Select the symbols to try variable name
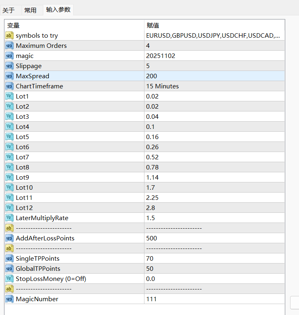 [x=37, y=36]
